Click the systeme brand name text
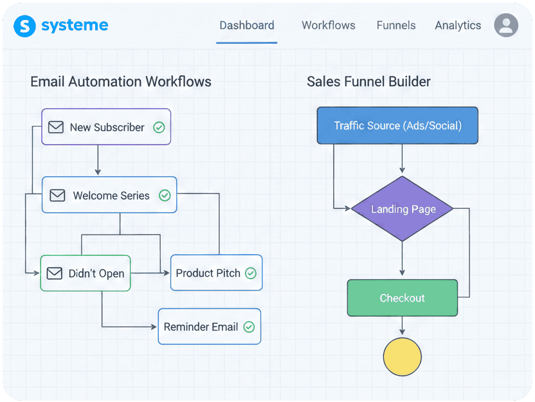The height and width of the screenshot is (402, 535). (x=75, y=26)
